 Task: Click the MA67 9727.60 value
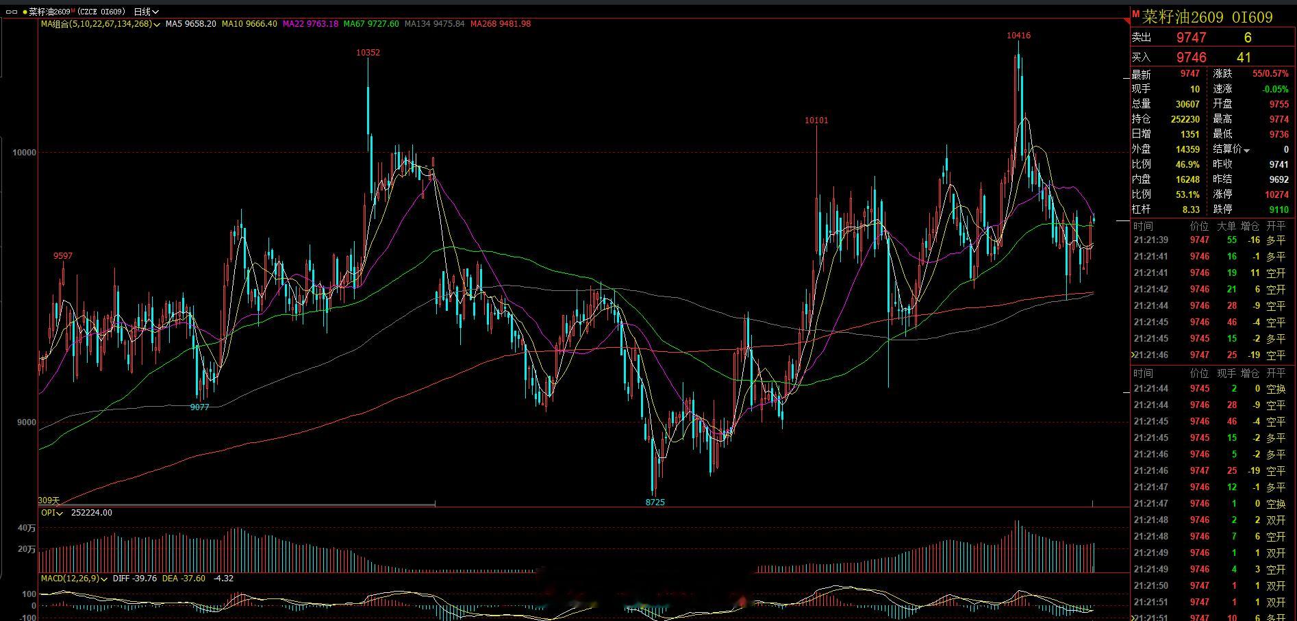(371, 24)
